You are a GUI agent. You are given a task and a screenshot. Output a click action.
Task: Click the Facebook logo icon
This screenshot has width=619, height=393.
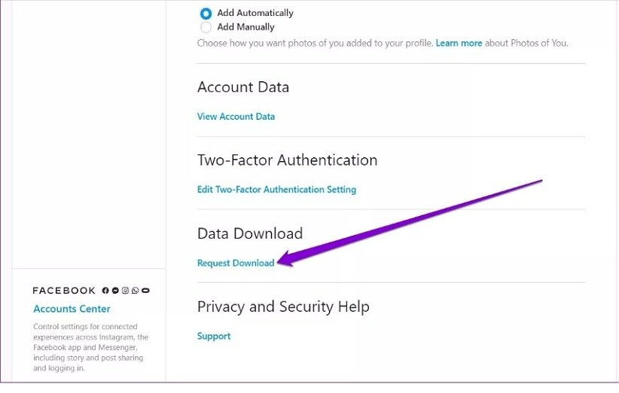click(105, 291)
